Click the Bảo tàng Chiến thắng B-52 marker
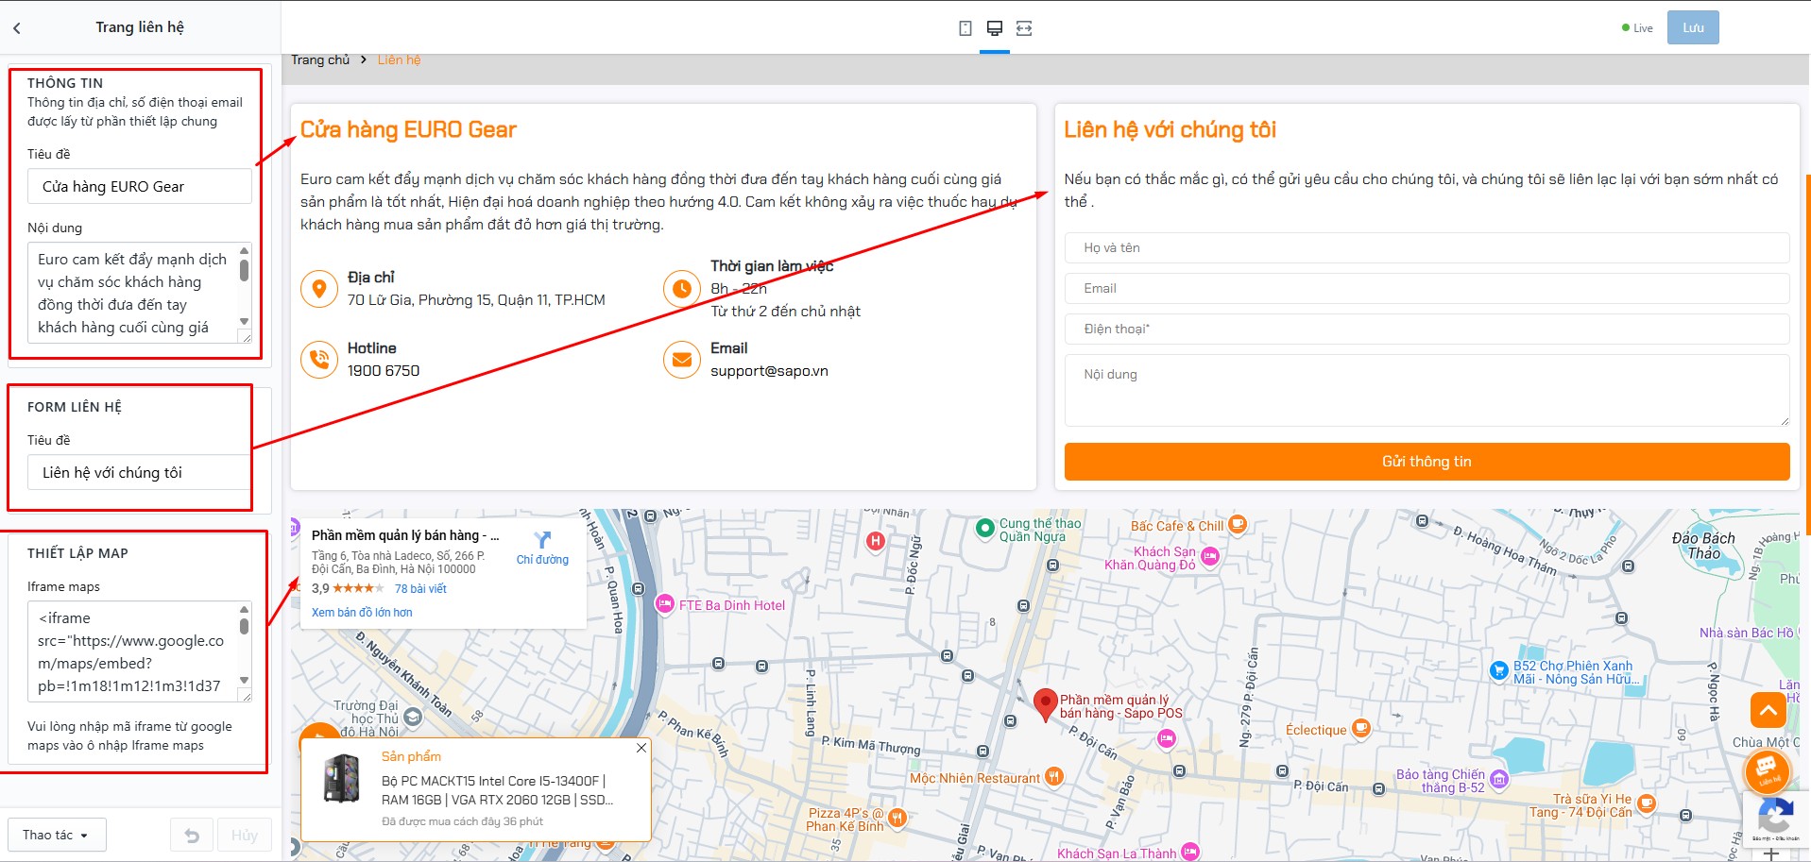1811x862 pixels. [1499, 779]
